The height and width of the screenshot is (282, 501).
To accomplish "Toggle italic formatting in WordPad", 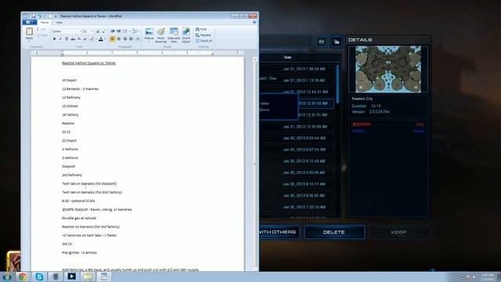I will click(60, 39).
